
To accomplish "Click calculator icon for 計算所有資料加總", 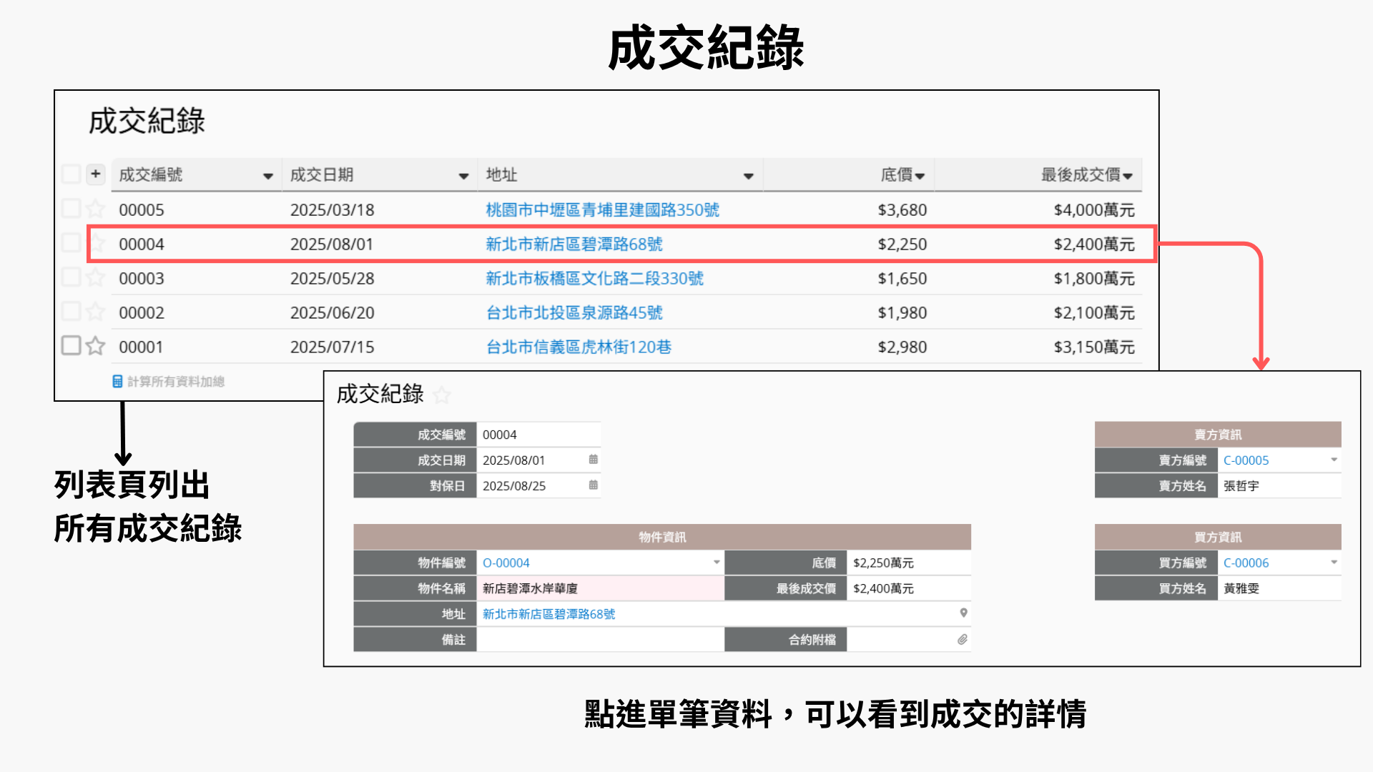I will (x=117, y=382).
